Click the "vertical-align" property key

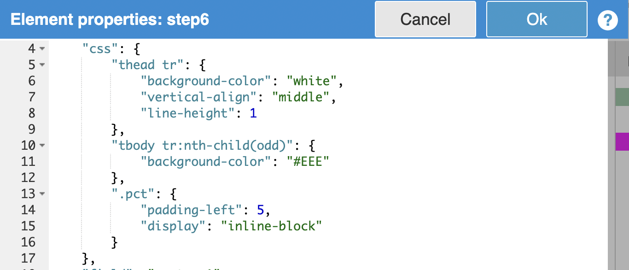tap(199, 97)
